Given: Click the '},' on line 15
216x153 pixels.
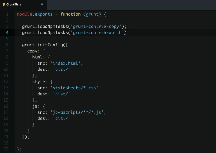Looking at the screenshot, I should (x=35, y=100).
